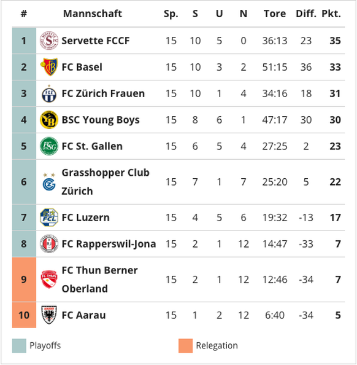
Task: Click the FC Rapperswil-Jona crest
Action: pyautogui.click(x=49, y=244)
